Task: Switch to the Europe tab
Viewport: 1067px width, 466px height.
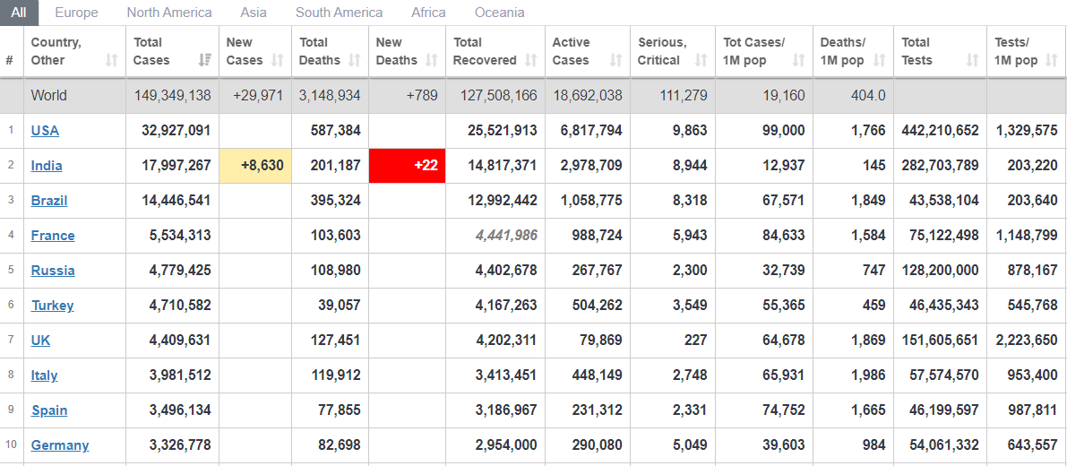Action: (76, 13)
